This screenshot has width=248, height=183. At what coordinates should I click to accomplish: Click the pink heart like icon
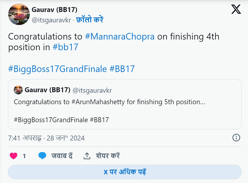(x=13, y=156)
